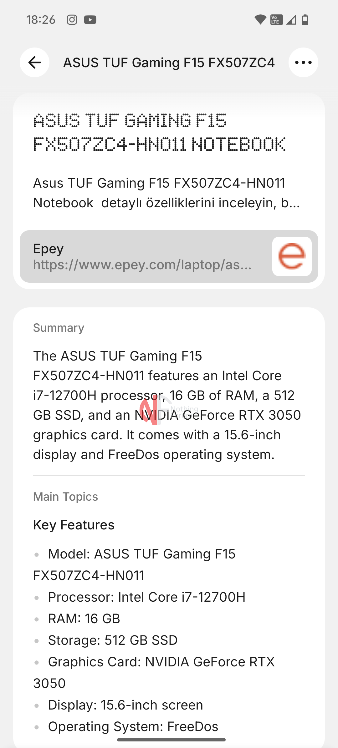Tap the Processor: Intel Core i7-12700H bullet
The image size is (338, 748).
[146, 597]
